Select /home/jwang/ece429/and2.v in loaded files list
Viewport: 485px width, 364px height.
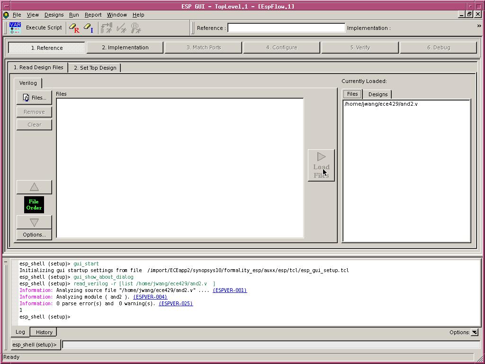381,104
